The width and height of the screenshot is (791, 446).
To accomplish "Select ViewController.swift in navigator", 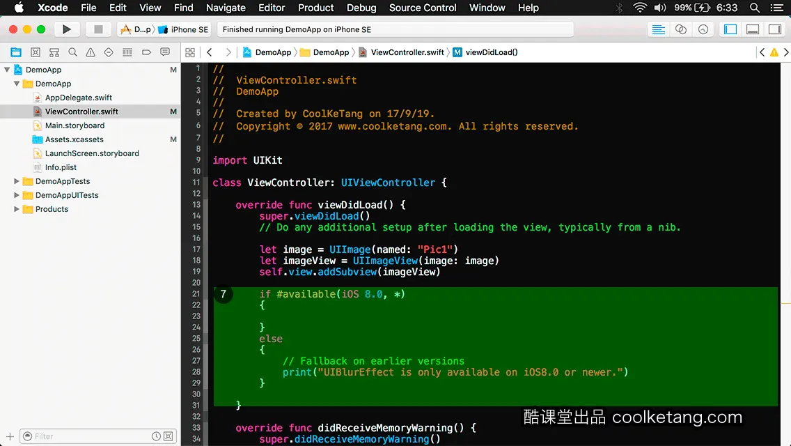I will coord(81,111).
